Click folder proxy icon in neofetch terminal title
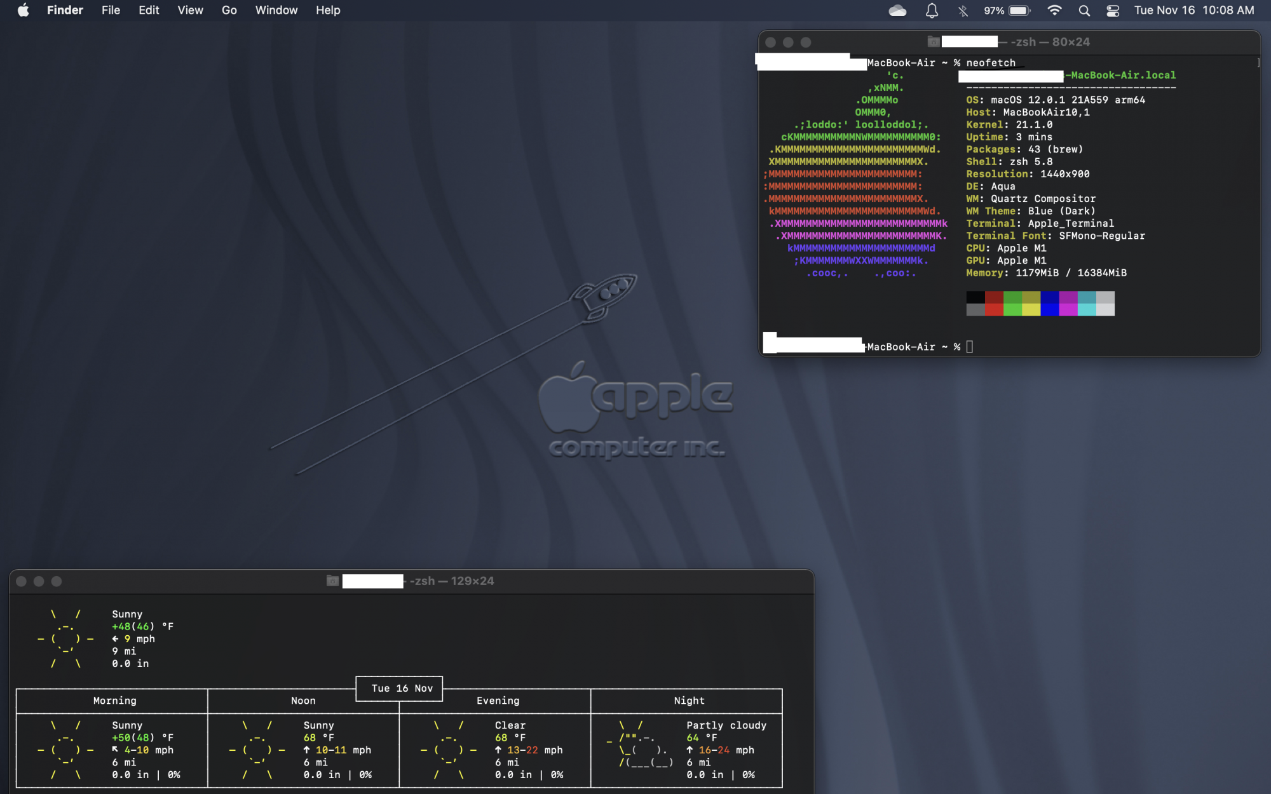The height and width of the screenshot is (794, 1271). point(934,42)
